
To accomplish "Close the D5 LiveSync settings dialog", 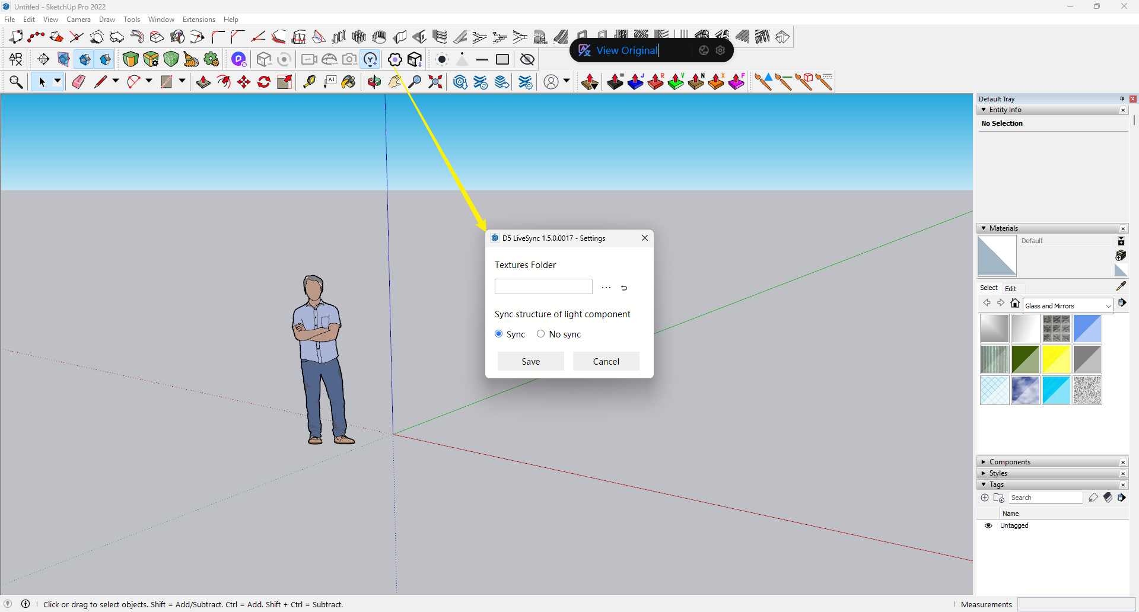I will pyautogui.click(x=645, y=238).
